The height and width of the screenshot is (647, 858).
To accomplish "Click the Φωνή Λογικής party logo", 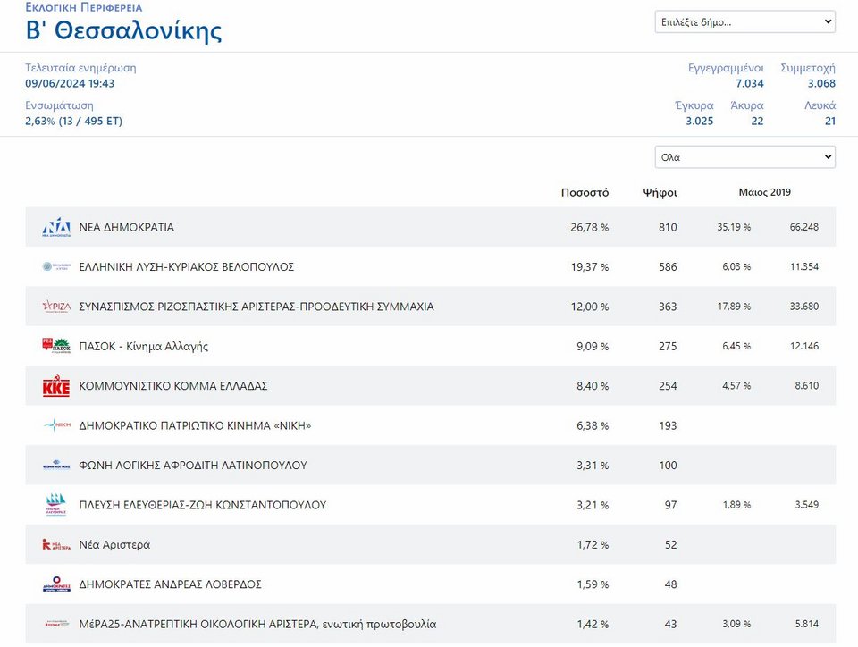I will tap(56, 466).
